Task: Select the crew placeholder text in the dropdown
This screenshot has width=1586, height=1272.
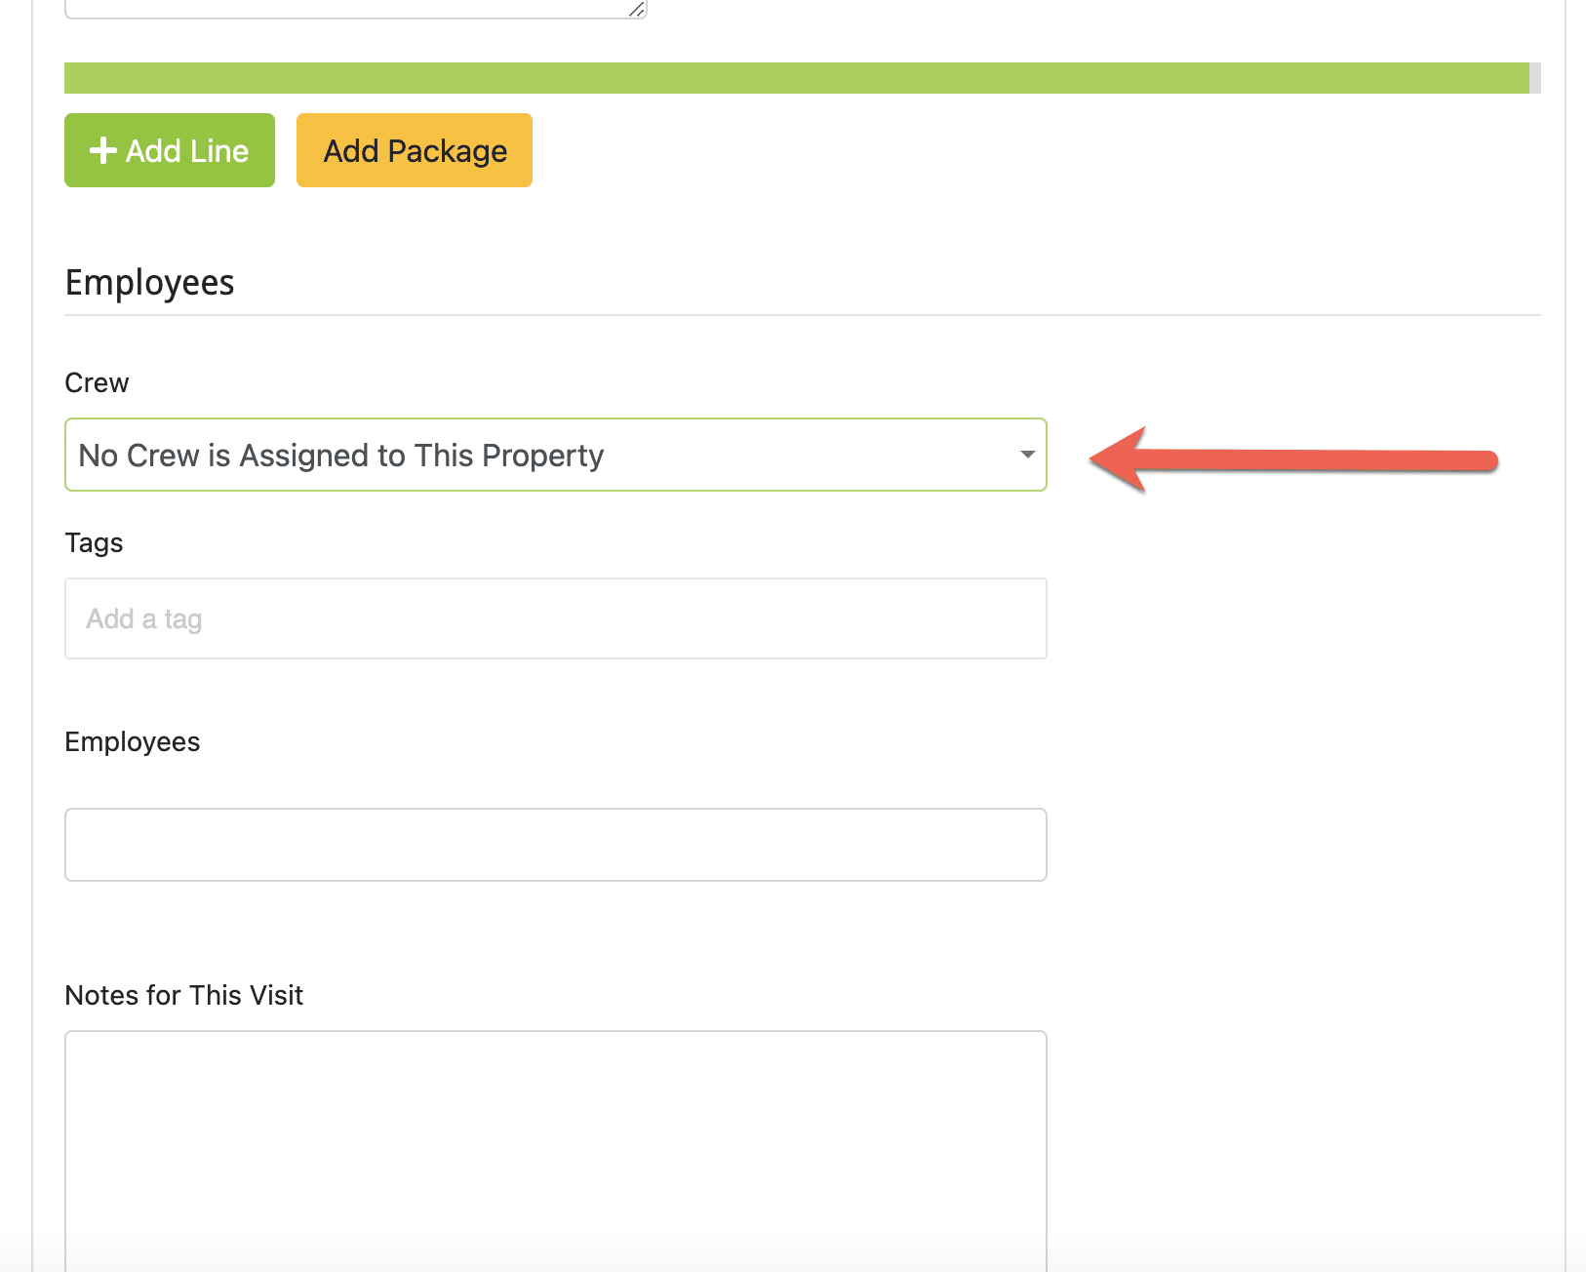Action: (x=339, y=455)
